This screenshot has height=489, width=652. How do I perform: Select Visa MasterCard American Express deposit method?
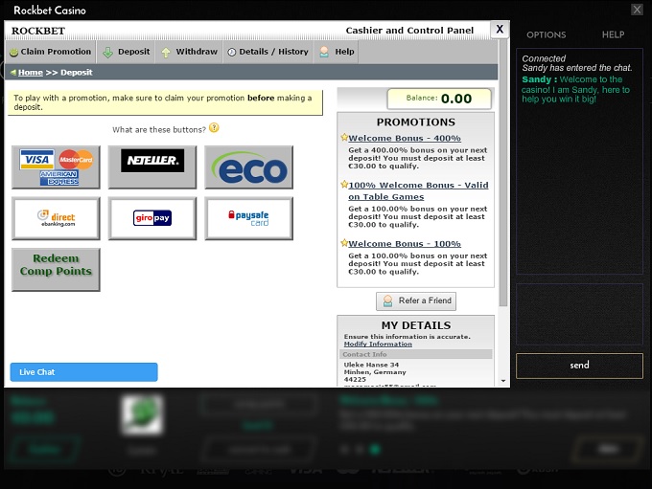point(56,167)
